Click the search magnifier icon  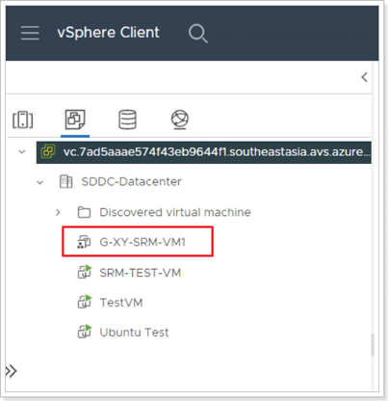[x=198, y=33]
